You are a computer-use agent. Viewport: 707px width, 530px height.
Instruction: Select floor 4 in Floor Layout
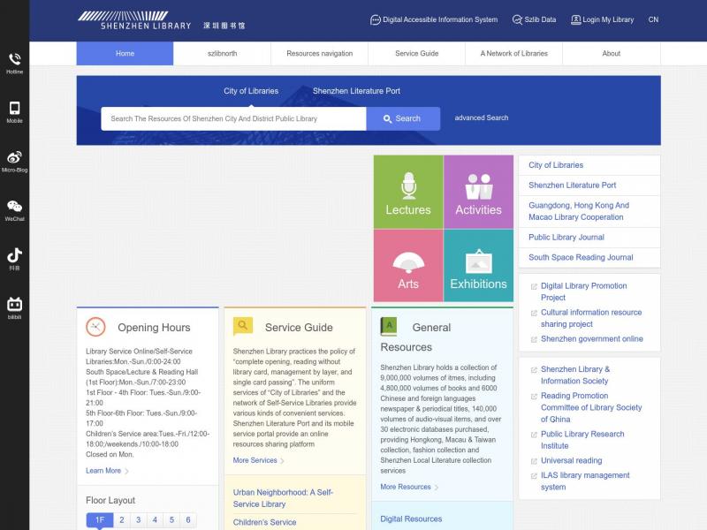tap(155, 520)
